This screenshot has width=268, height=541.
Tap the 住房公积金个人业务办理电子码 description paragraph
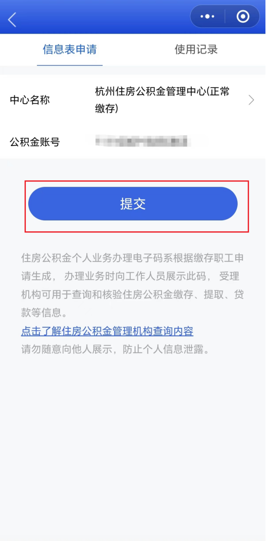133,285
